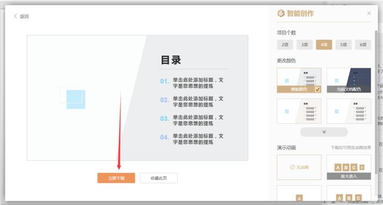
Task: Close the 智能创作 panel
Action: point(369,13)
